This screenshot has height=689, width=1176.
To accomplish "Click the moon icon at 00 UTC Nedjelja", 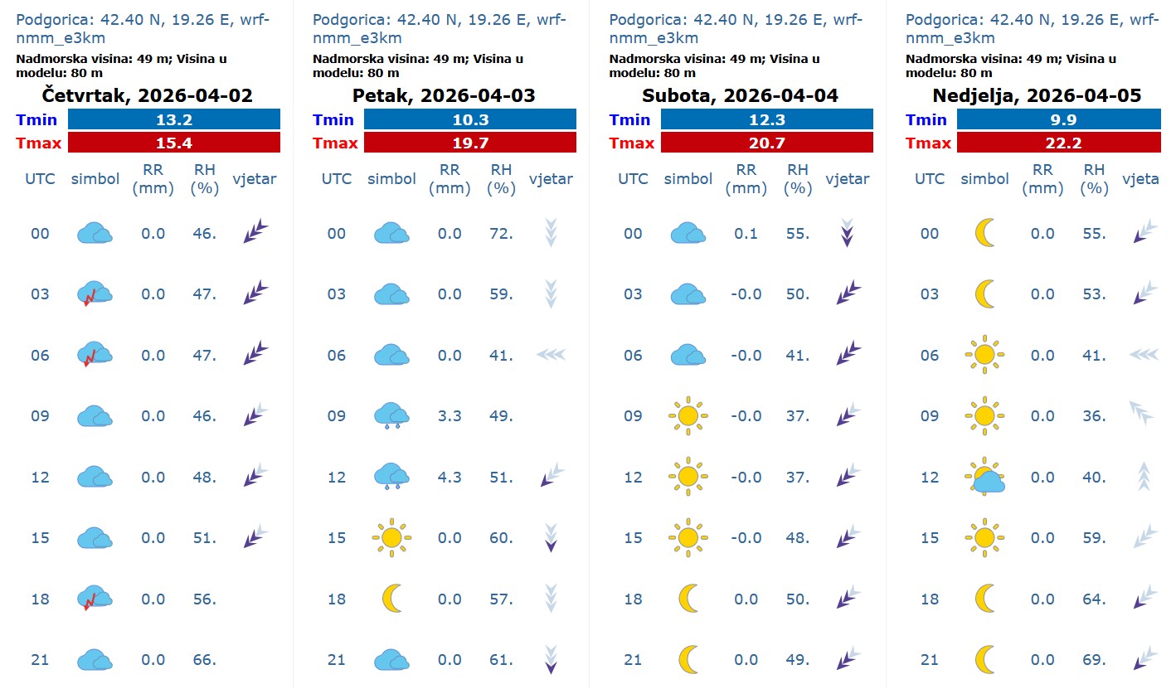I will coord(984,234).
